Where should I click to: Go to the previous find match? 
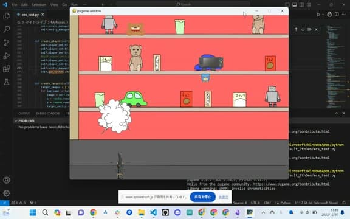[296, 29]
